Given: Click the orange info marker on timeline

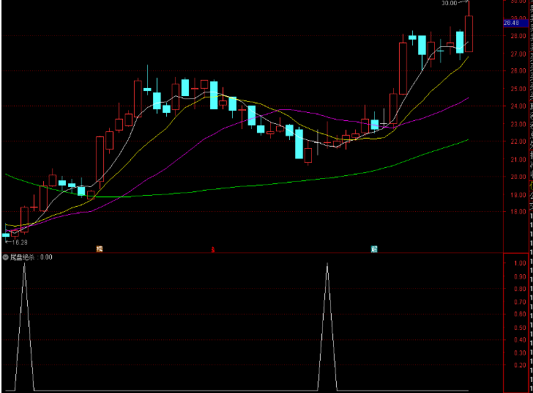Looking at the screenshot, I should click(x=100, y=249).
